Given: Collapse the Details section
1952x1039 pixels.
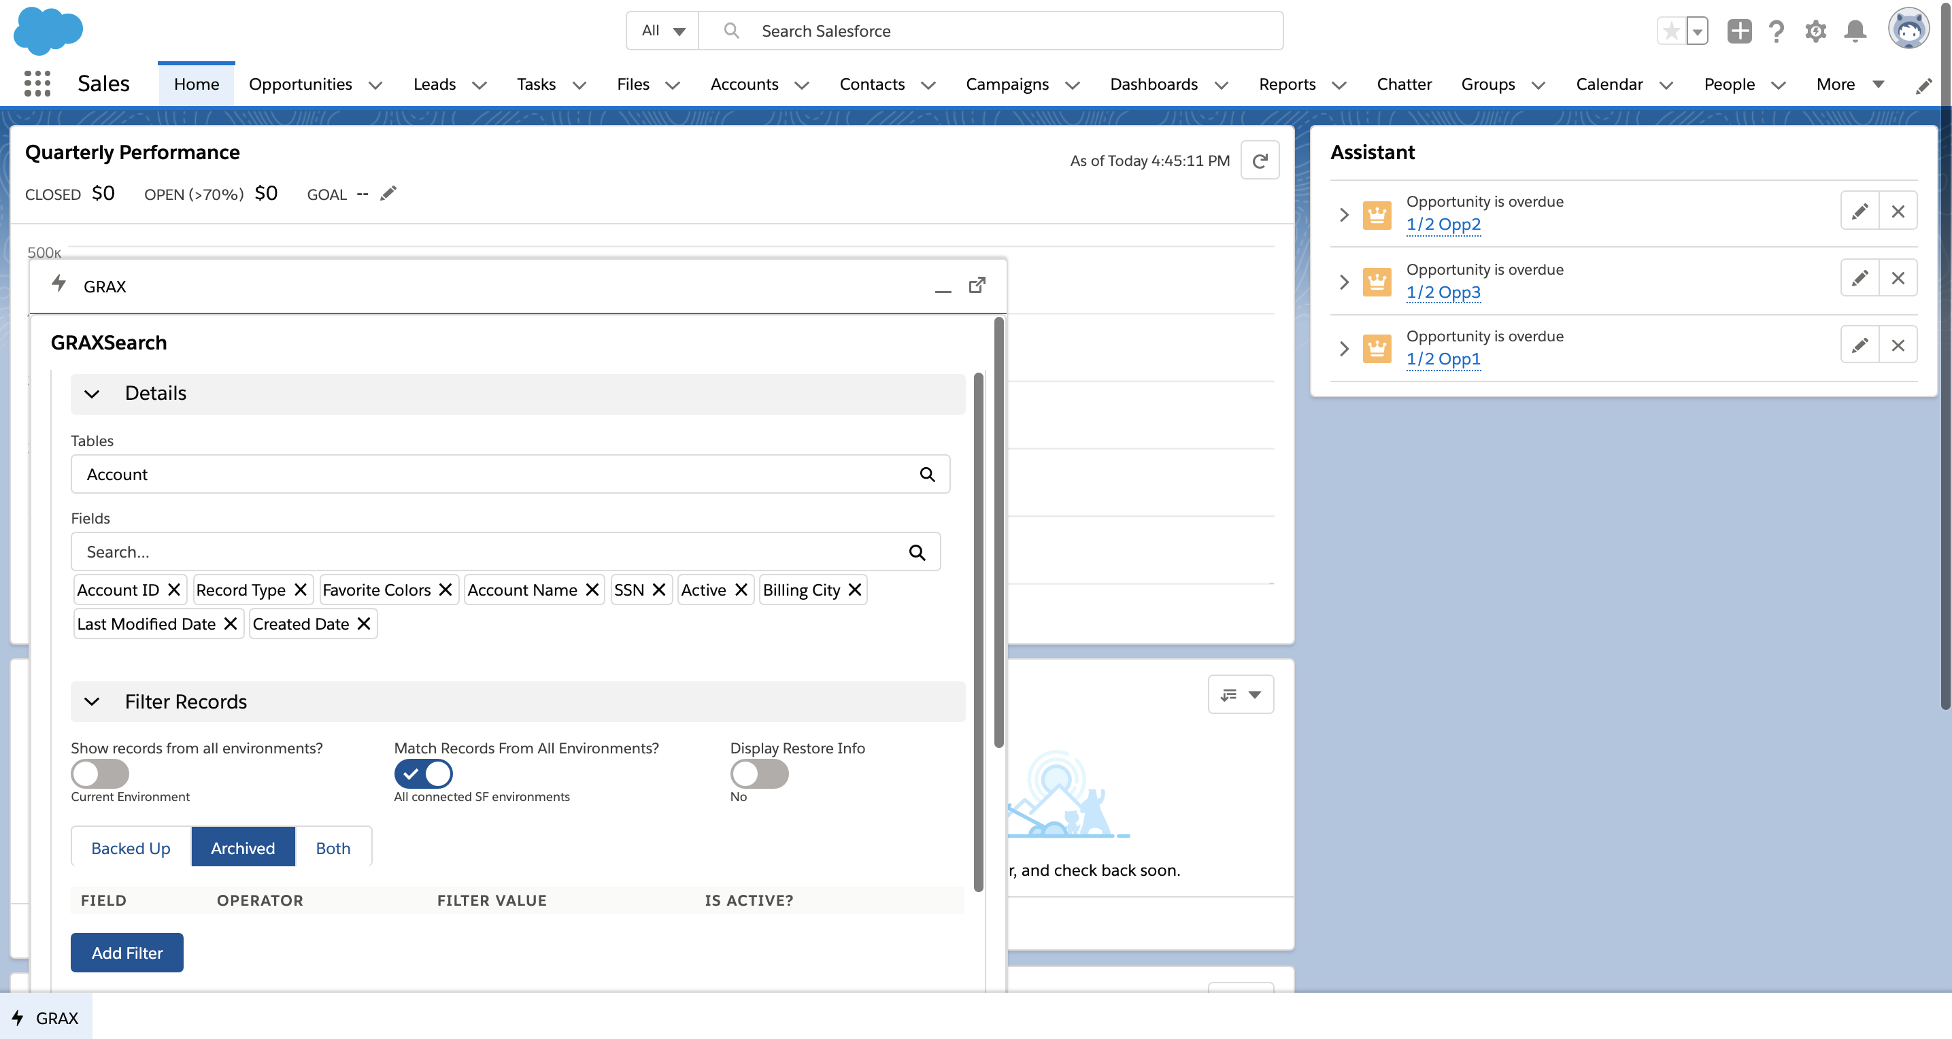Looking at the screenshot, I should point(92,394).
